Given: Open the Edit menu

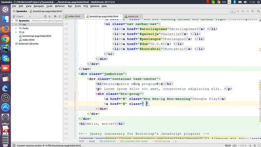Looking at the screenshot, I should (21, 6).
